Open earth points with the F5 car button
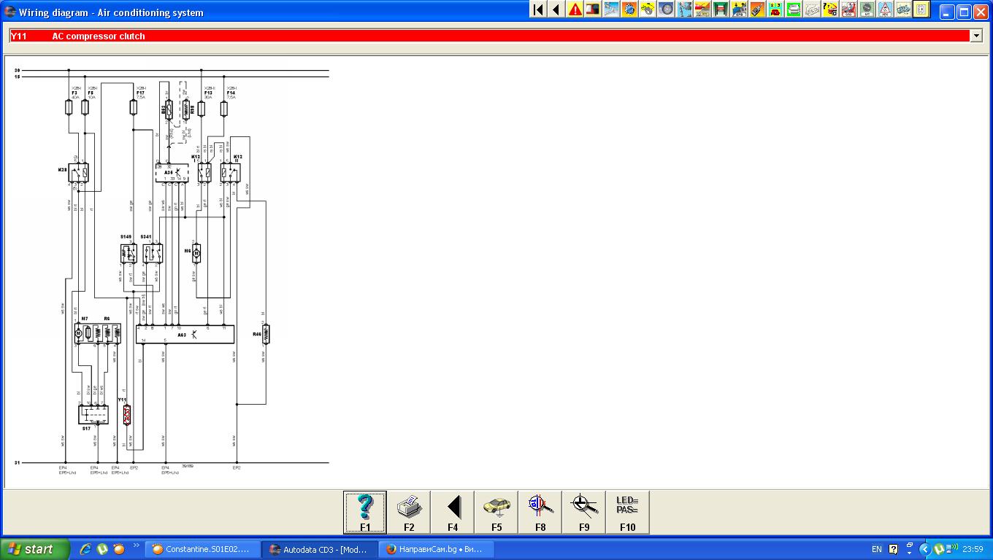The height and width of the screenshot is (560, 993). tap(496, 512)
